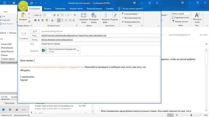Click the Format Painter brush icon
The height and width of the screenshot is (117, 209).
[x=29, y=21]
